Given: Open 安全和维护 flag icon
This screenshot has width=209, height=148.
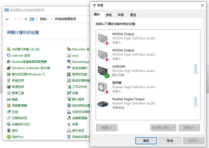Looking at the screenshot, I should coord(69,68).
